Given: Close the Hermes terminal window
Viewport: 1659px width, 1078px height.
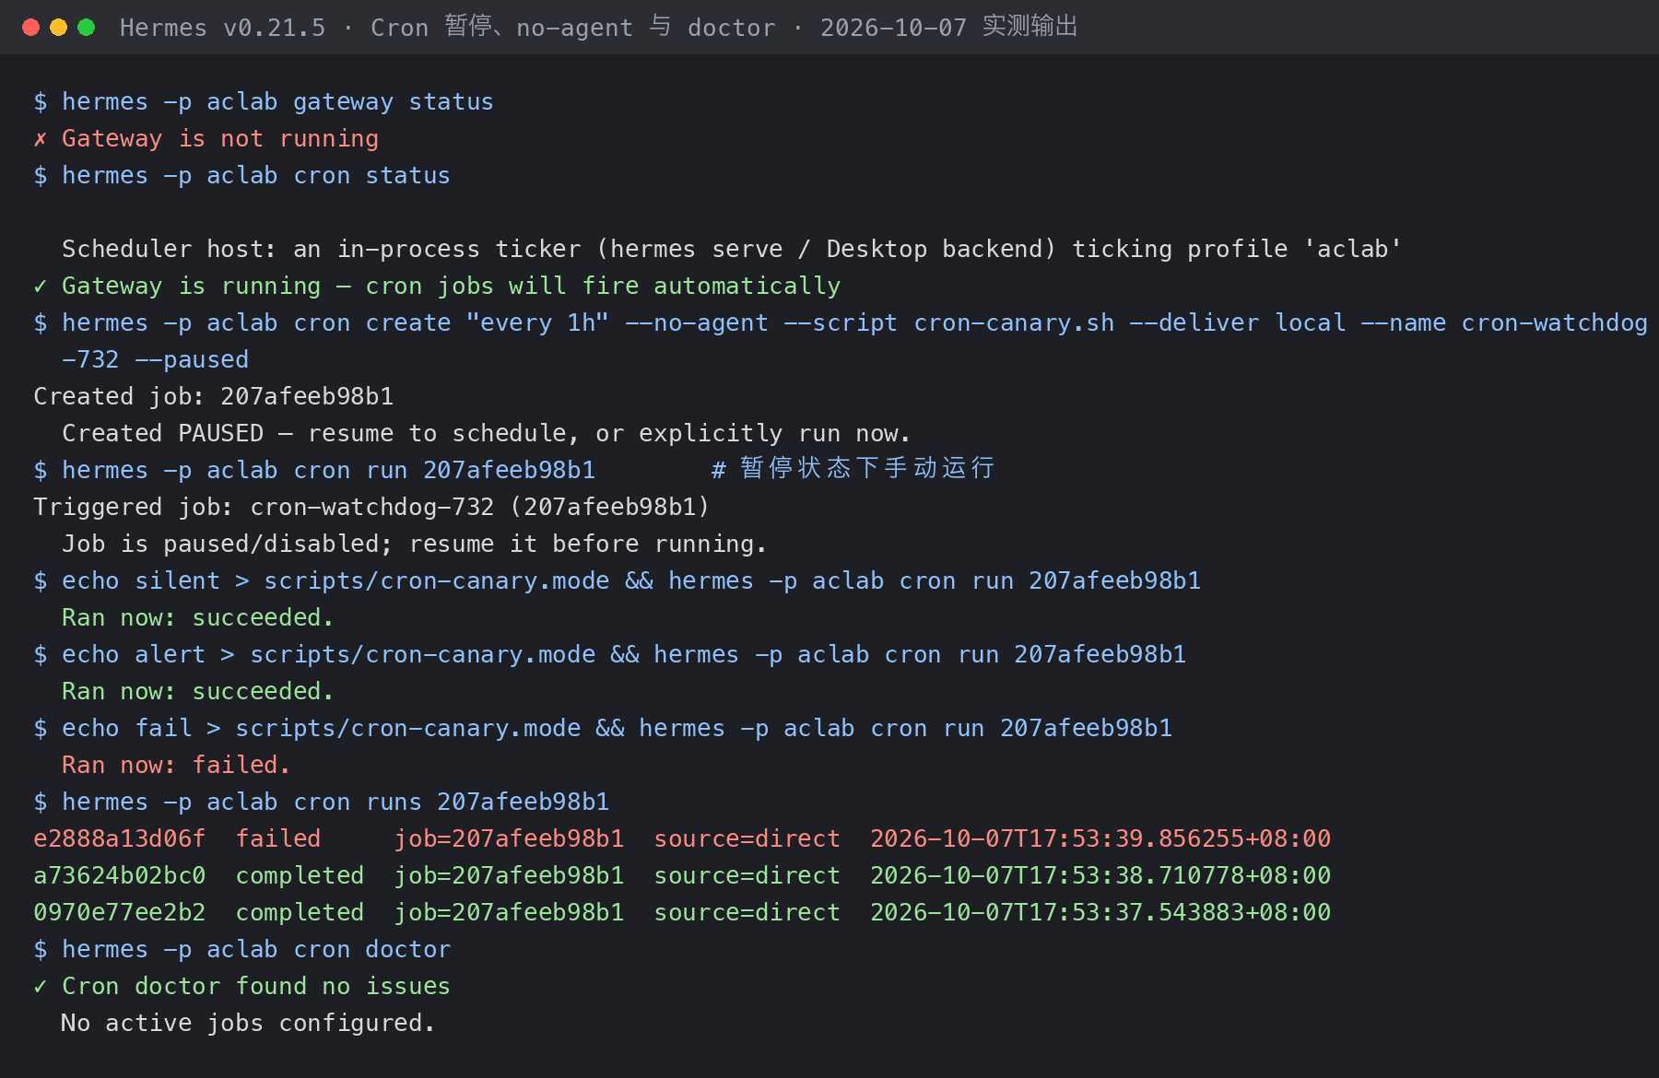Looking at the screenshot, I should [30, 28].
